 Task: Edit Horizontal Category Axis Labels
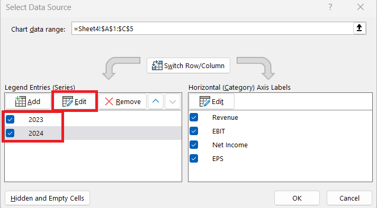click(x=212, y=101)
